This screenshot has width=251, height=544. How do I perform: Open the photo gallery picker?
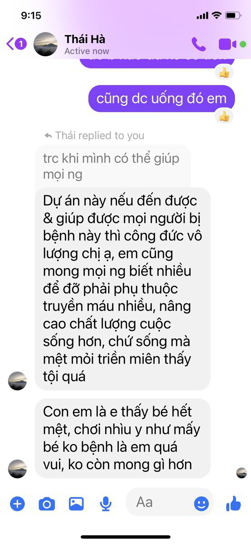(x=76, y=503)
